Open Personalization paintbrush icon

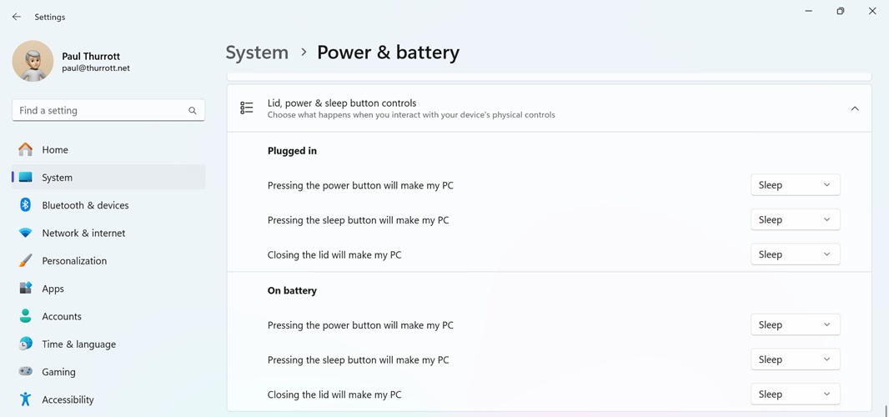(26, 260)
